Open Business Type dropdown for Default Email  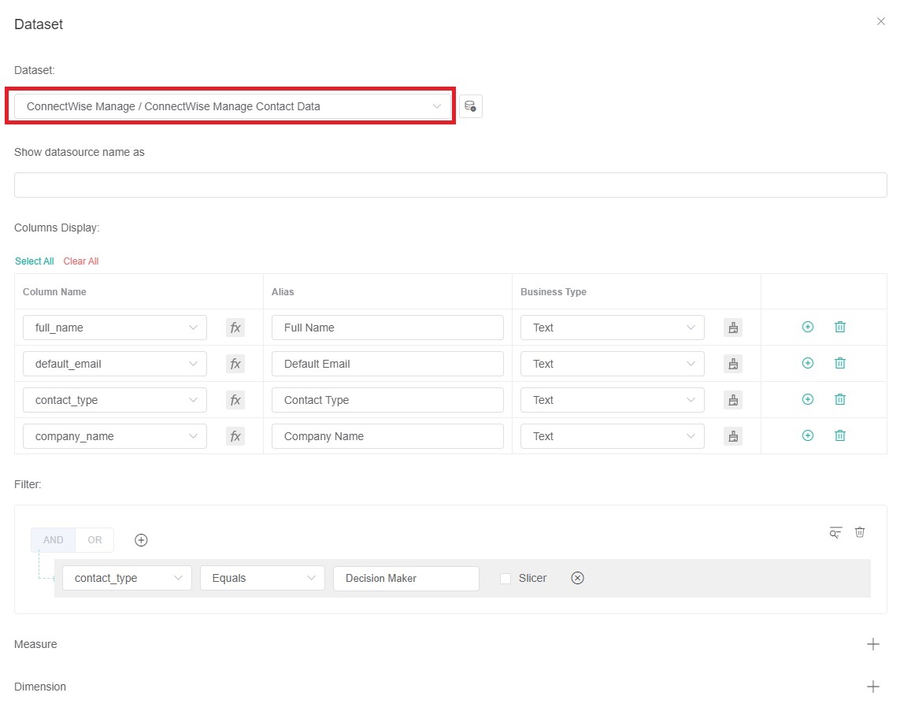tap(613, 364)
